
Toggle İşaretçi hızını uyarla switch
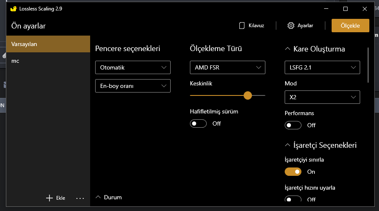click(x=293, y=199)
